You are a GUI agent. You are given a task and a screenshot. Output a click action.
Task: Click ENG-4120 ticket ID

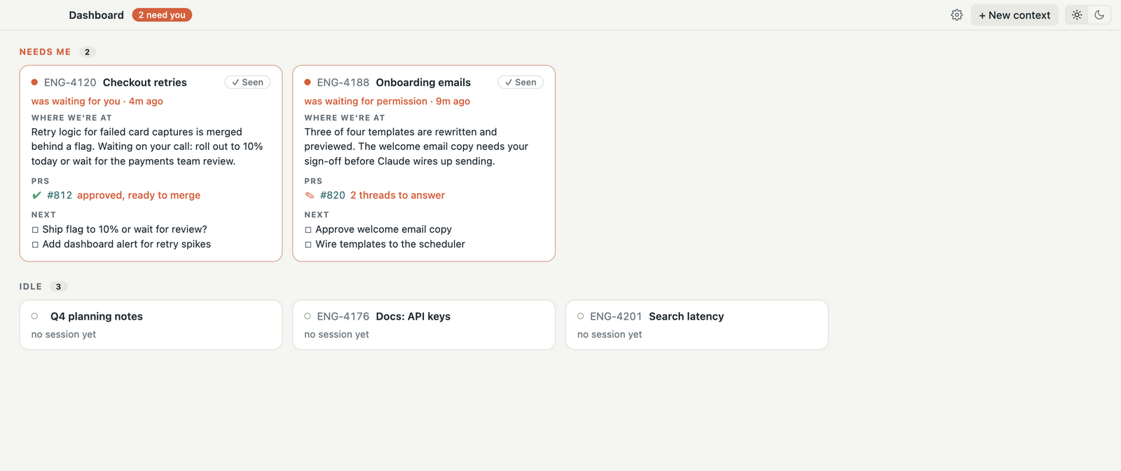tap(70, 82)
